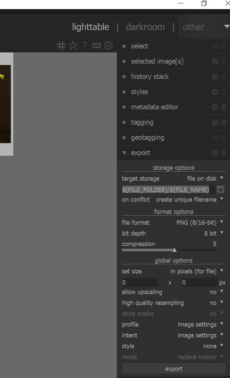Open presets menu for styles module

point(223,92)
